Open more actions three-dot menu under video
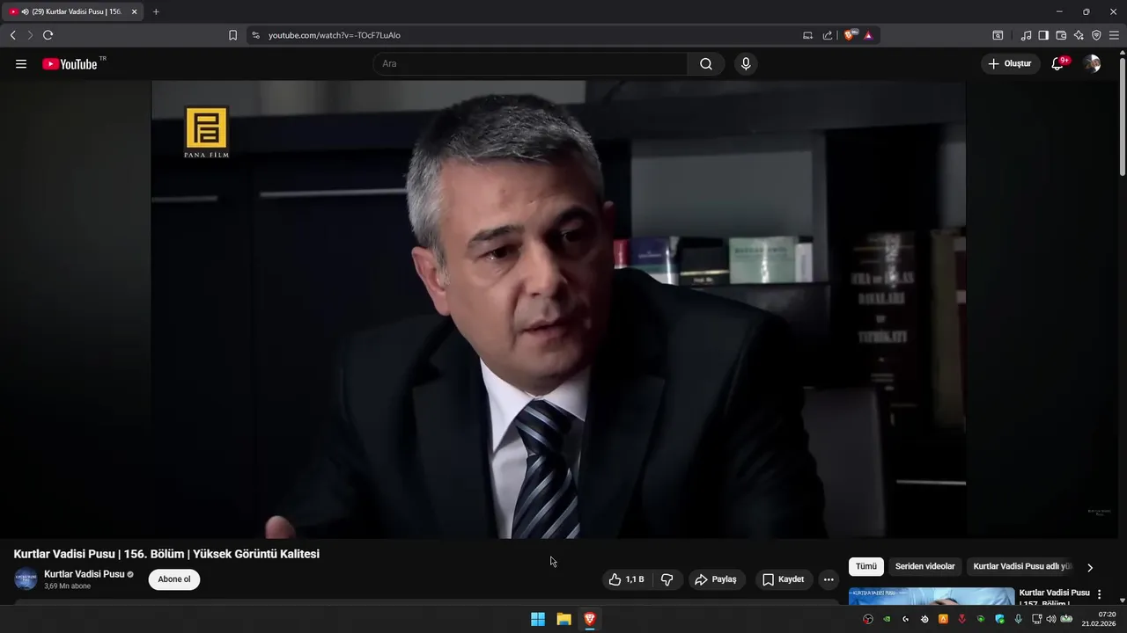Screen dimensions: 1127x633 [x=828, y=579]
